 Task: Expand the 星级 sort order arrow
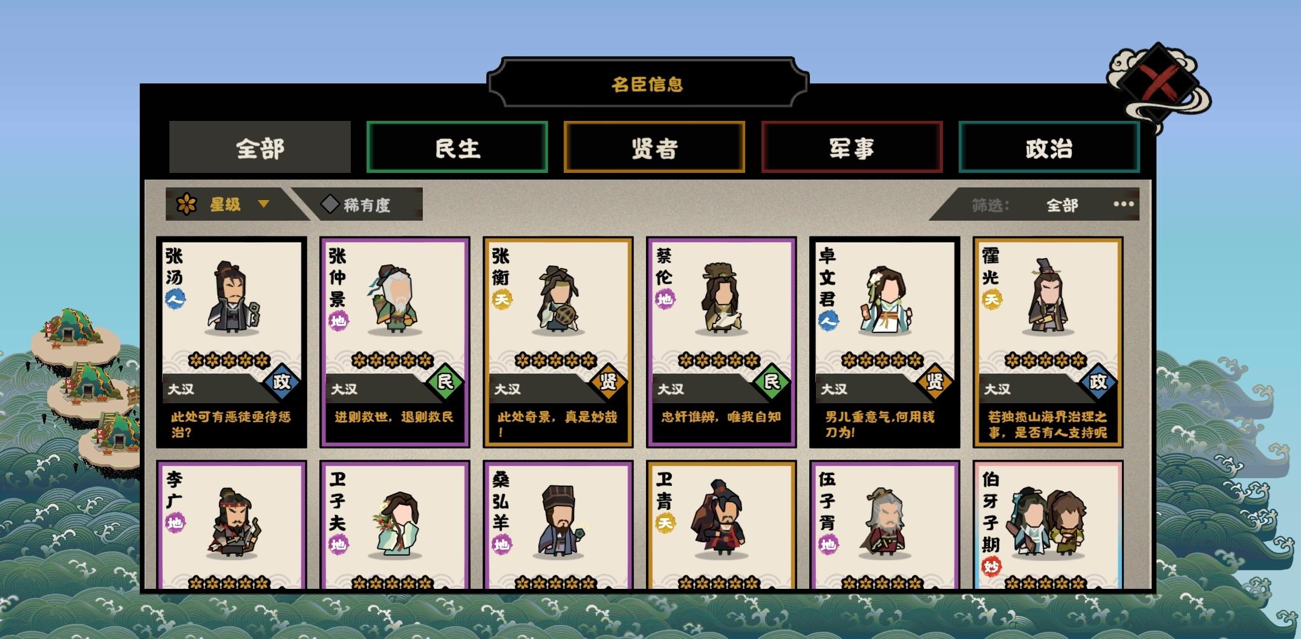tap(263, 204)
